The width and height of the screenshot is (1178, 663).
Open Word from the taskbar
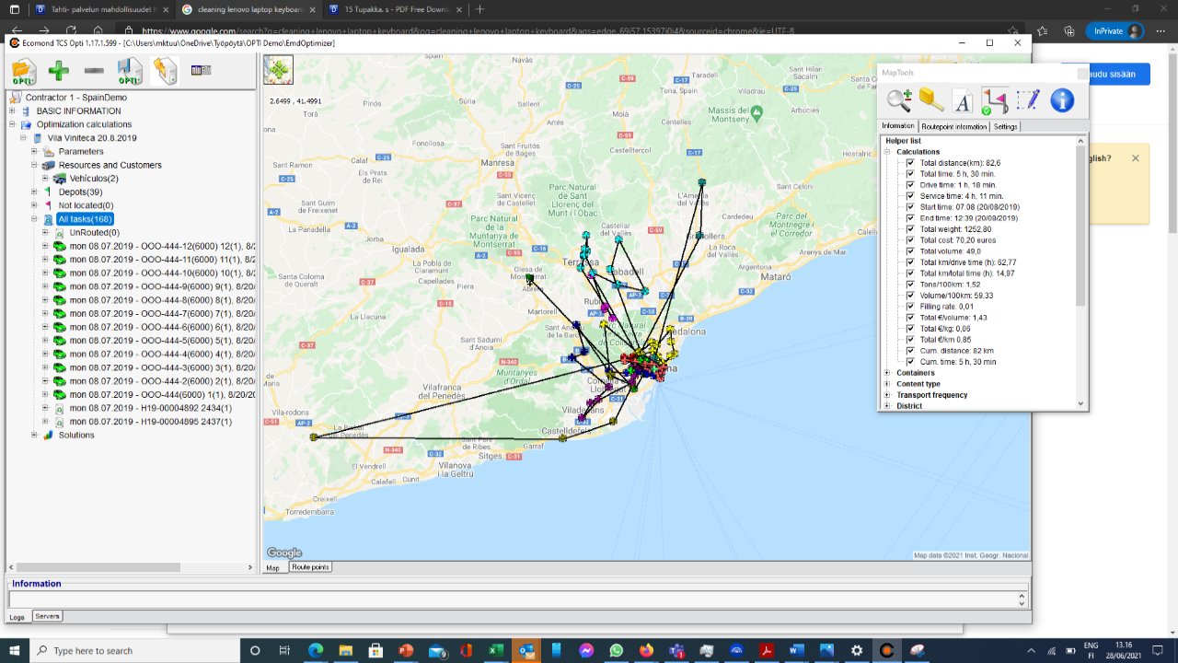click(x=796, y=650)
